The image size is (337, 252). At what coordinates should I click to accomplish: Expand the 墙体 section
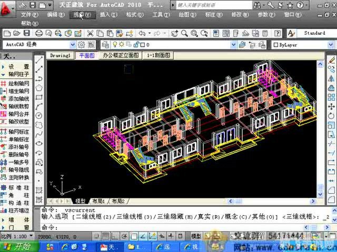pyautogui.click(x=18, y=219)
